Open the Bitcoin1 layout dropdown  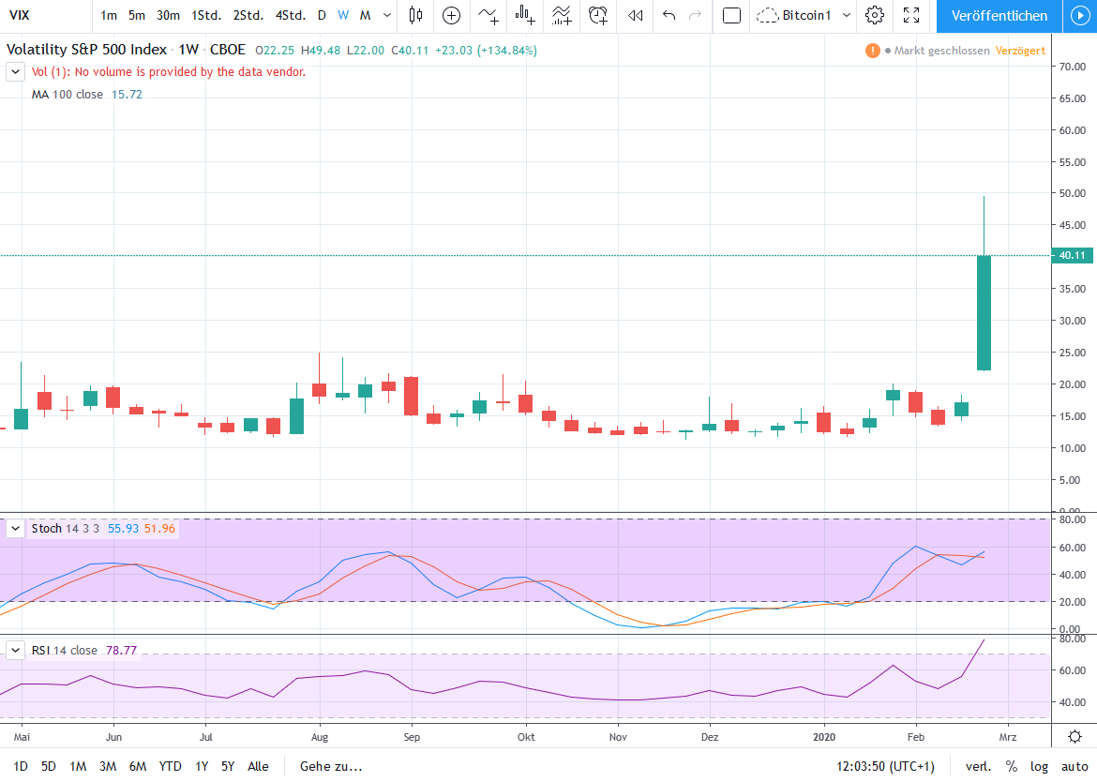[x=847, y=16]
